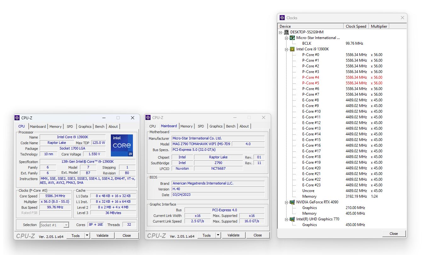Image resolution: width=422 pixels, height=255 pixels.
Task: Click the Name field Intel Core i9 13900K
Action: pyautogui.click(x=73, y=137)
